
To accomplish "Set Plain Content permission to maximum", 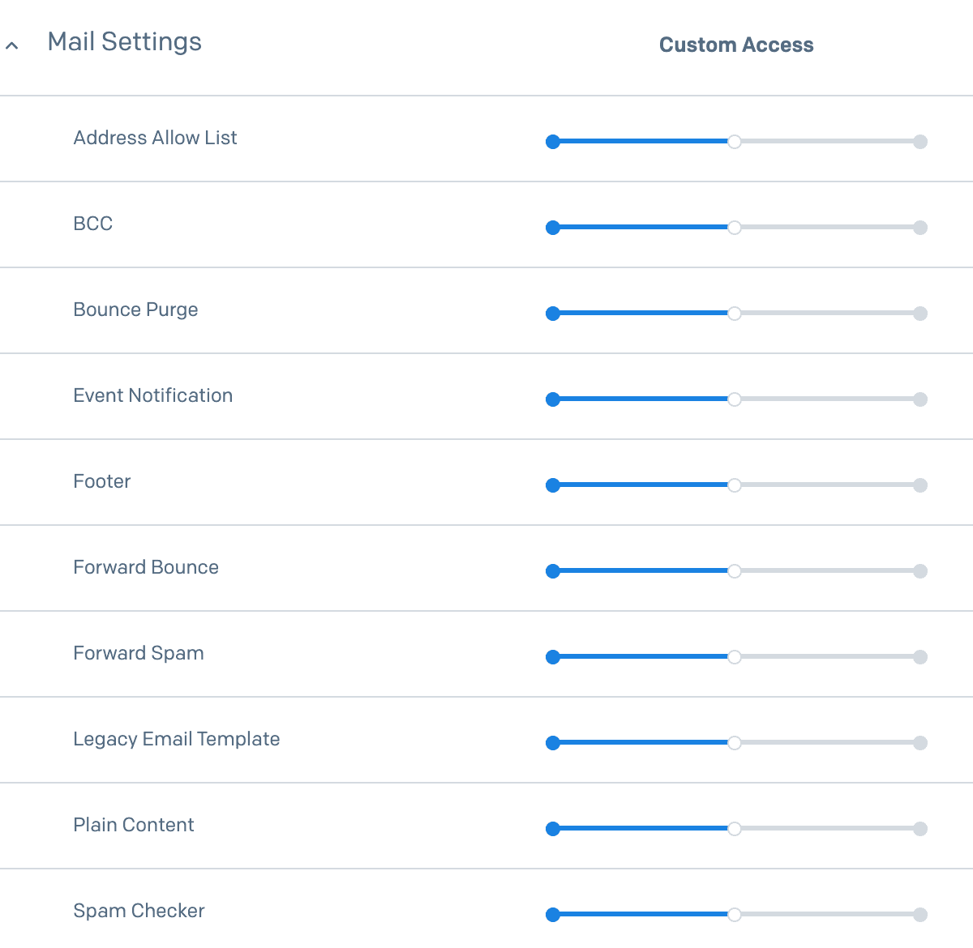I will (x=920, y=829).
